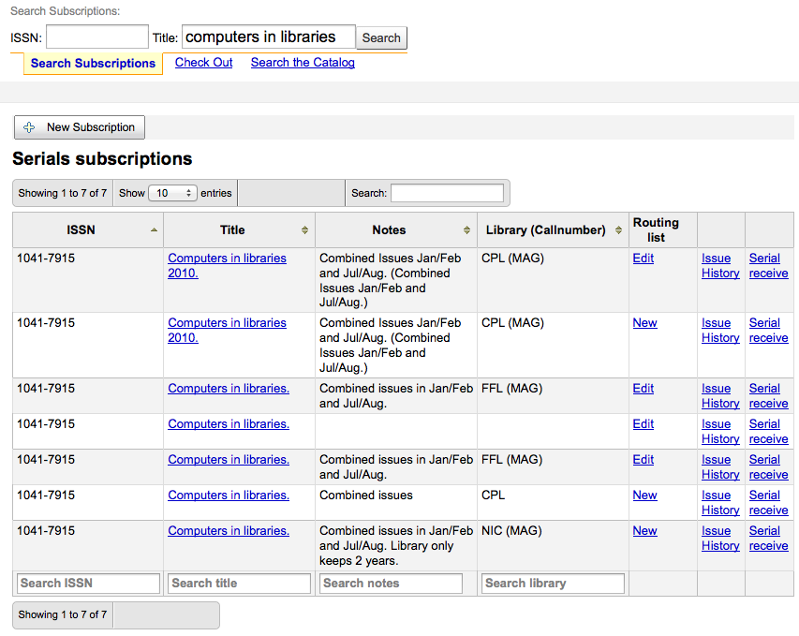Open second Computers in libraries 2010 link
The height and width of the screenshot is (636, 799).
point(227,331)
